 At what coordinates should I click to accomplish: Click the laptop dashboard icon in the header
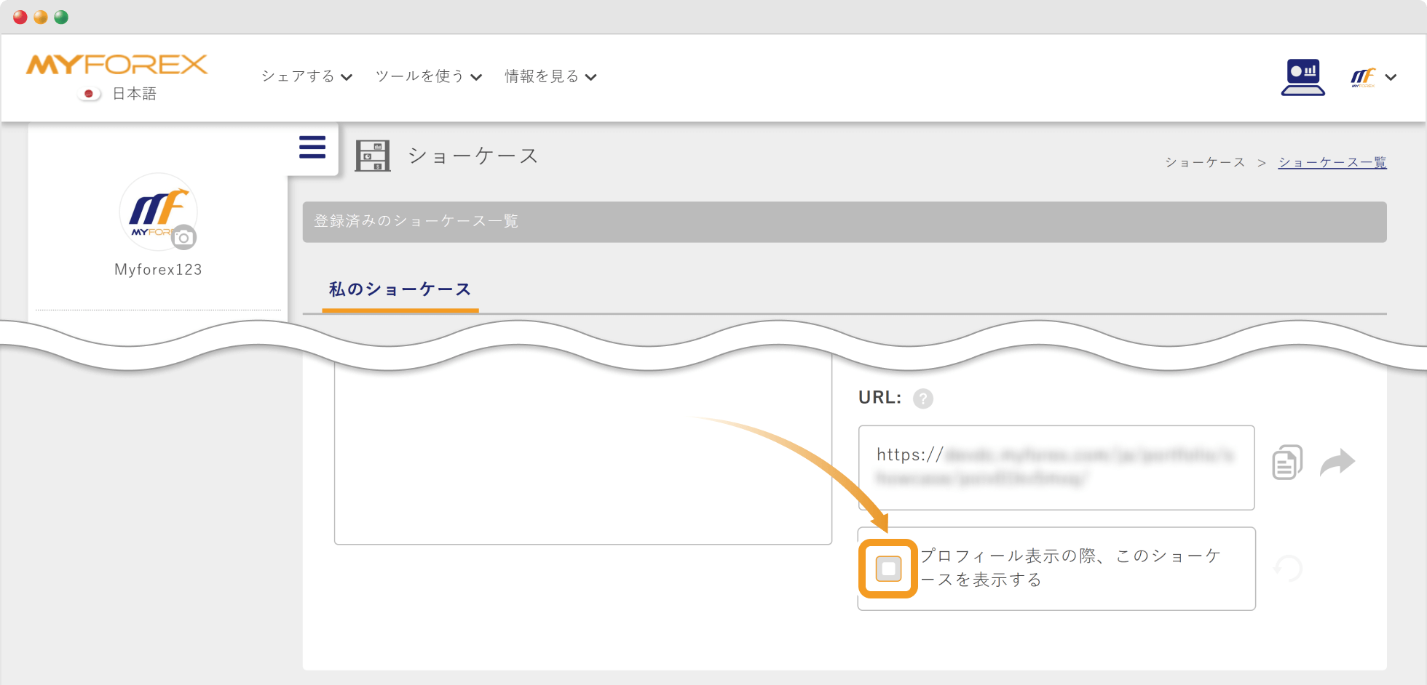coord(1303,75)
